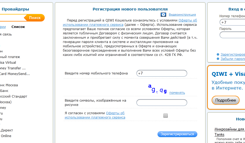Focus the captcha symbols input field
The height and width of the screenshot is (143, 245).
click(162, 103)
